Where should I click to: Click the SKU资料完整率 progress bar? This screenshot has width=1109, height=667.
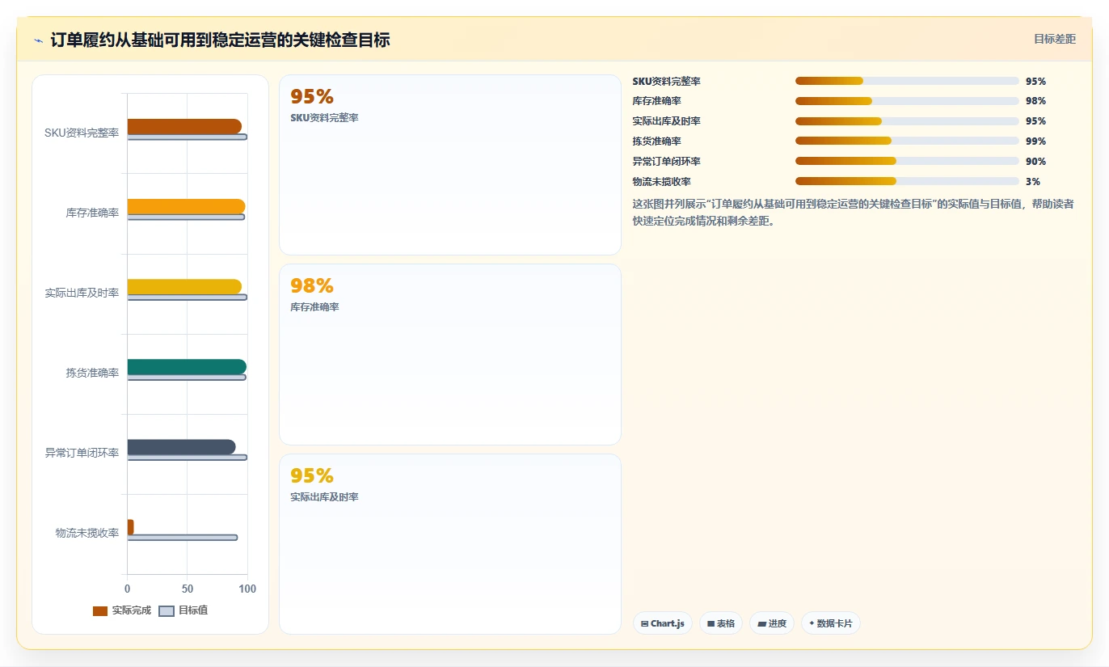tap(907, 81)
